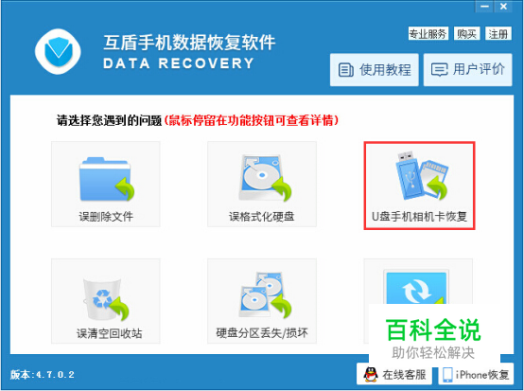This screenshot has width=524, height=391.
Task: Close the data recovery window
Action: click(x=503, y=6)
